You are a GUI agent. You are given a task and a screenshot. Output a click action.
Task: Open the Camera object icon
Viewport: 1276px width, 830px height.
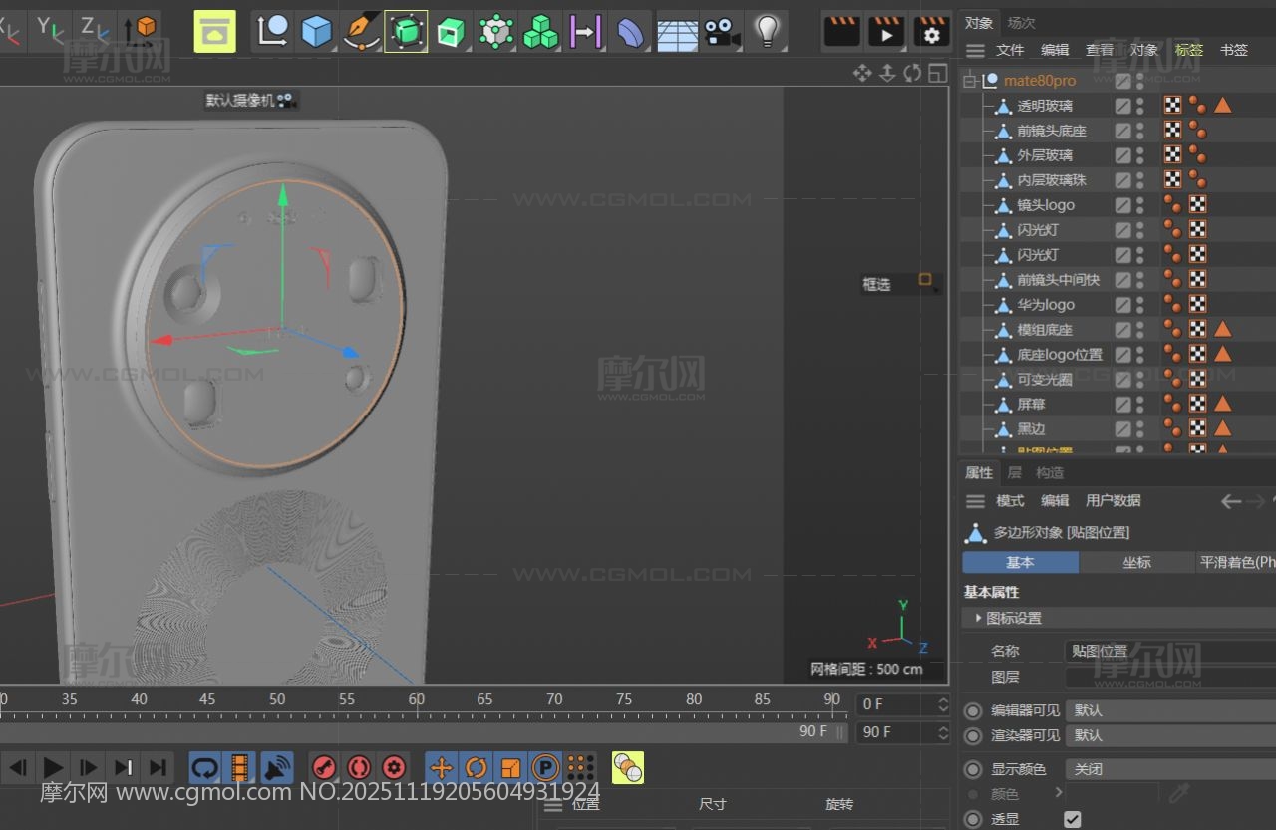pos(722,32)
